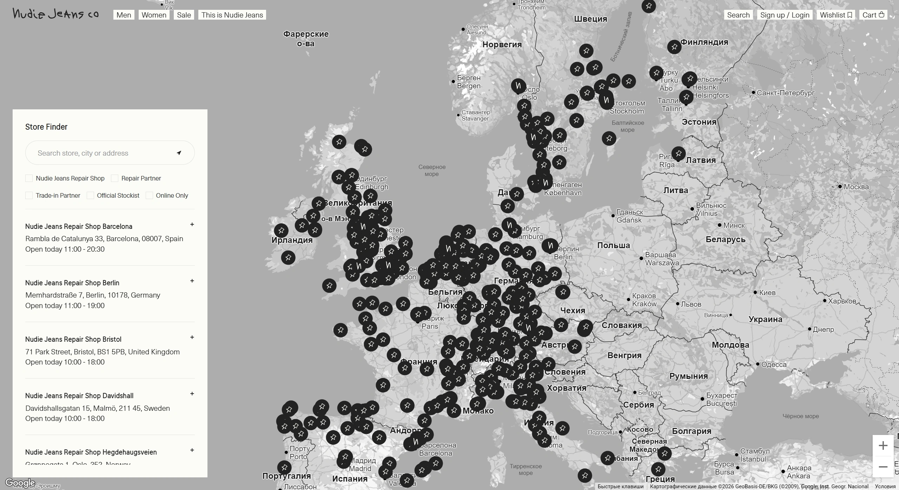Screen dimensions: 899x490
Task: Click the pin marker near Riga
Action: [x=678, y=154]
